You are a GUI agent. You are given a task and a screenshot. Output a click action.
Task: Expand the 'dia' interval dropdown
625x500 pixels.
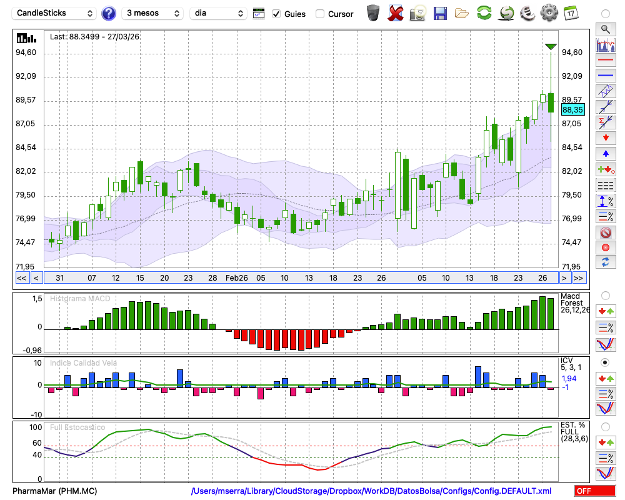[218, 13]
